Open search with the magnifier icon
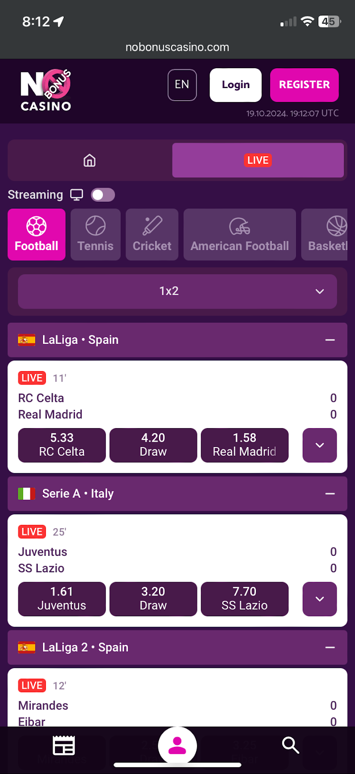The height and width of the screenshot is (774, 355). (x=290, y=745)
